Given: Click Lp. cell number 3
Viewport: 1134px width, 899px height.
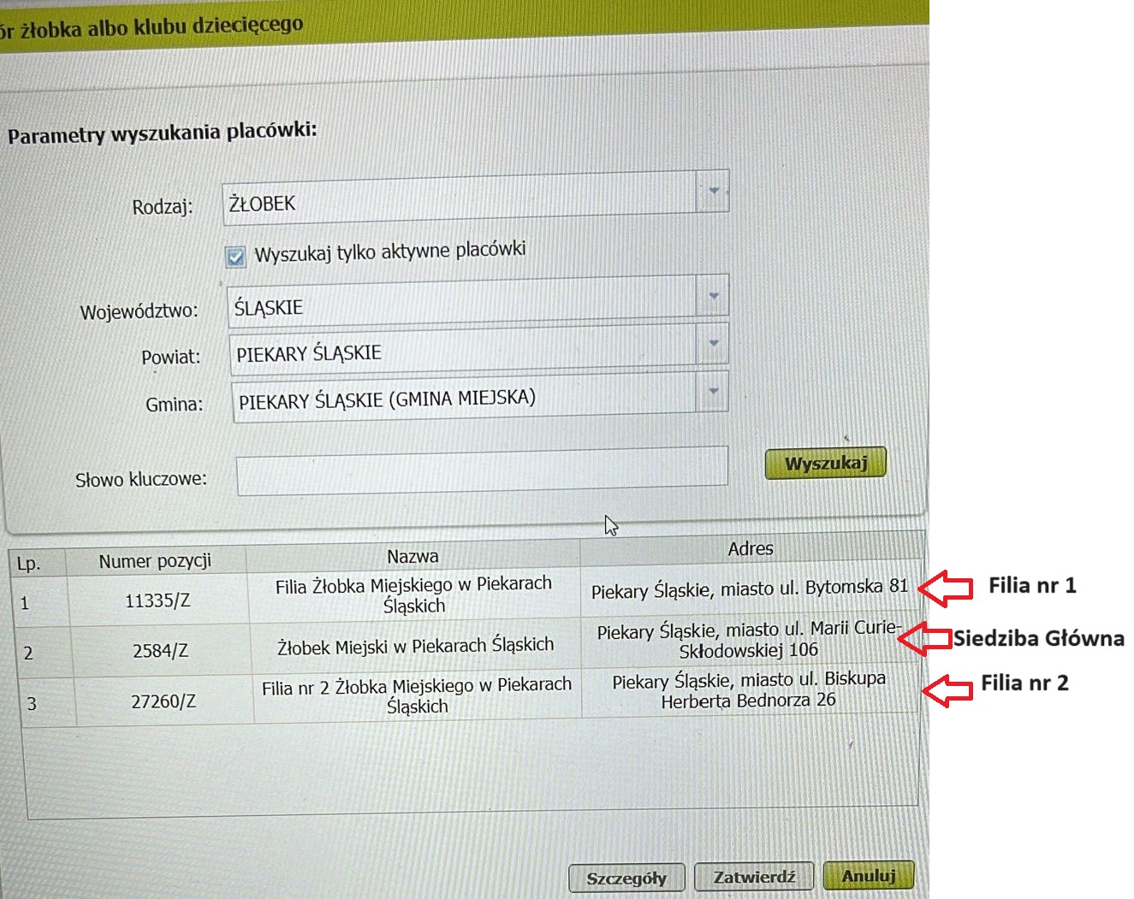Looking at the screenshot, I should pyautogui.click(x=46, y=703).
